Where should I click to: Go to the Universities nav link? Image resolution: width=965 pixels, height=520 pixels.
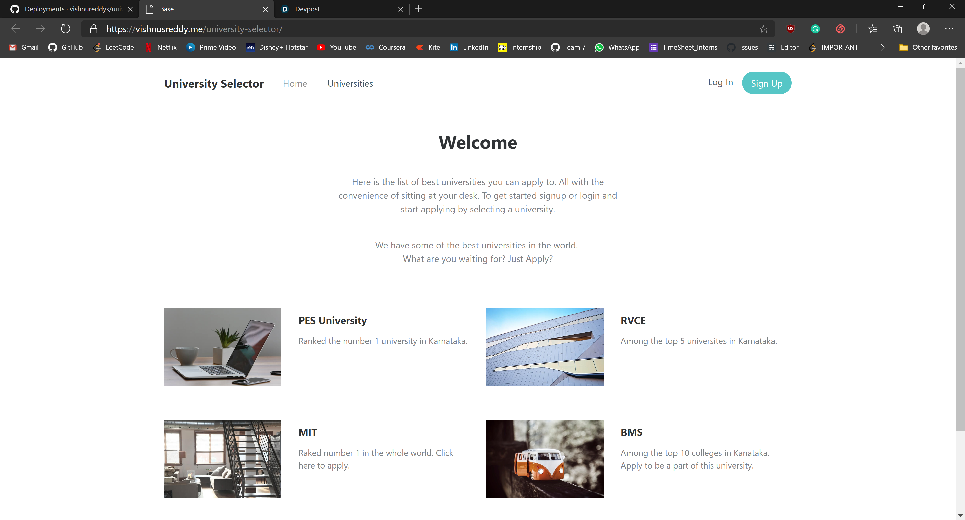[350, 83]
